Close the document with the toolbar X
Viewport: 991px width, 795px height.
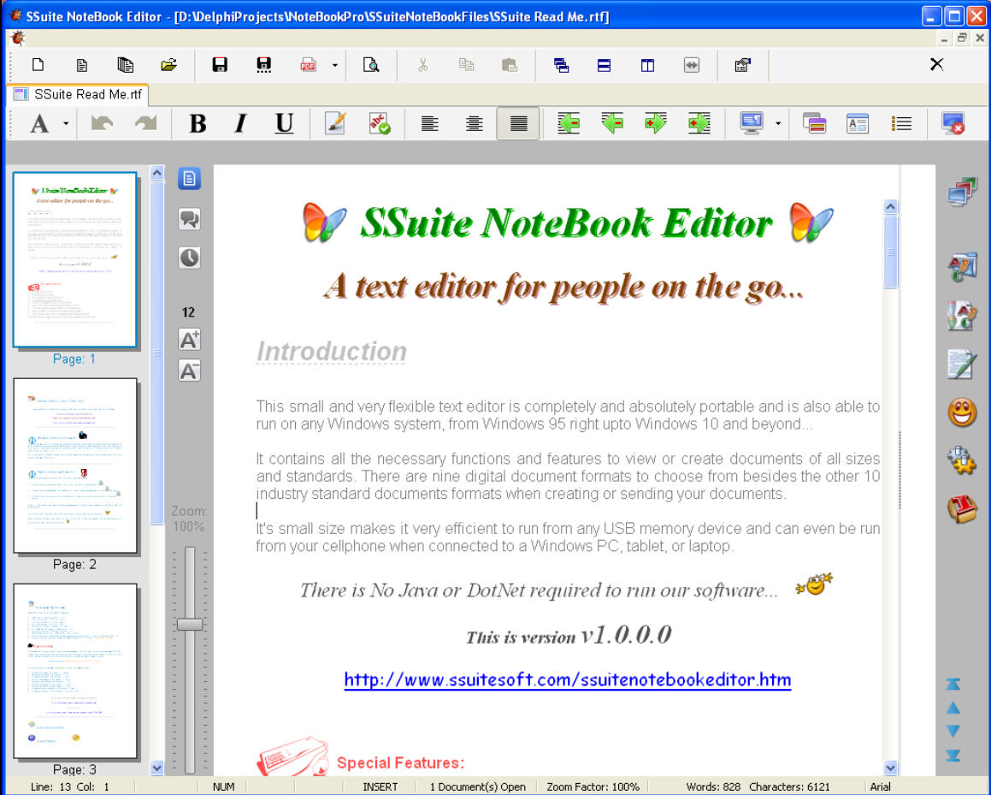[936, 64]
